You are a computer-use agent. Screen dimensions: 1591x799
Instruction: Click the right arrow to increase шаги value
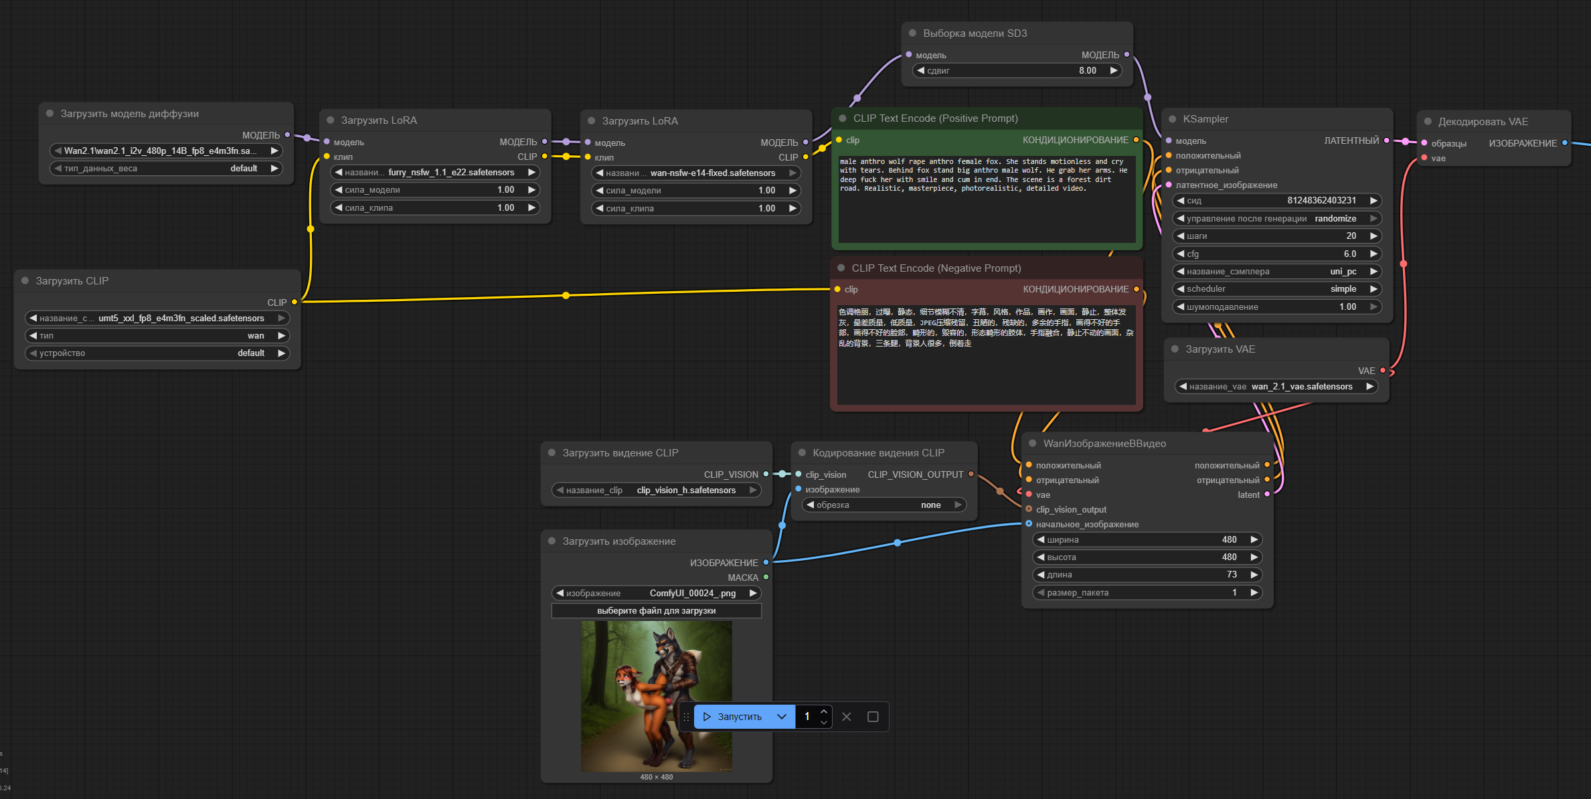(1373, 236)
